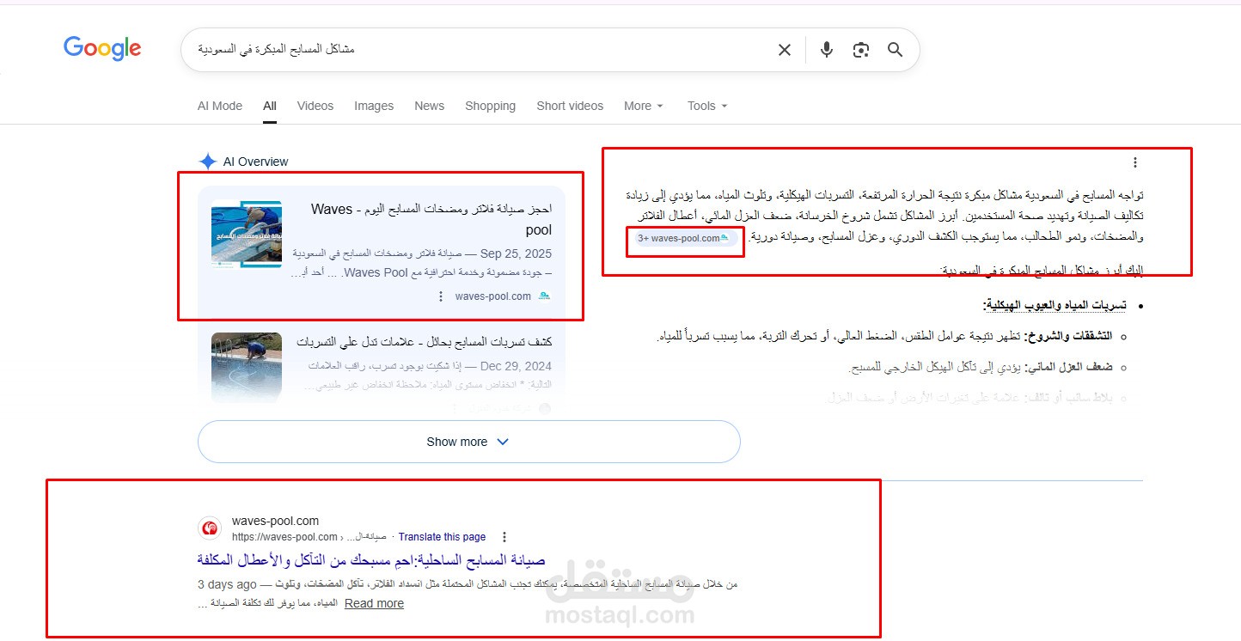Open three-dot menu next to Translate this page

[x=504, y=537]
